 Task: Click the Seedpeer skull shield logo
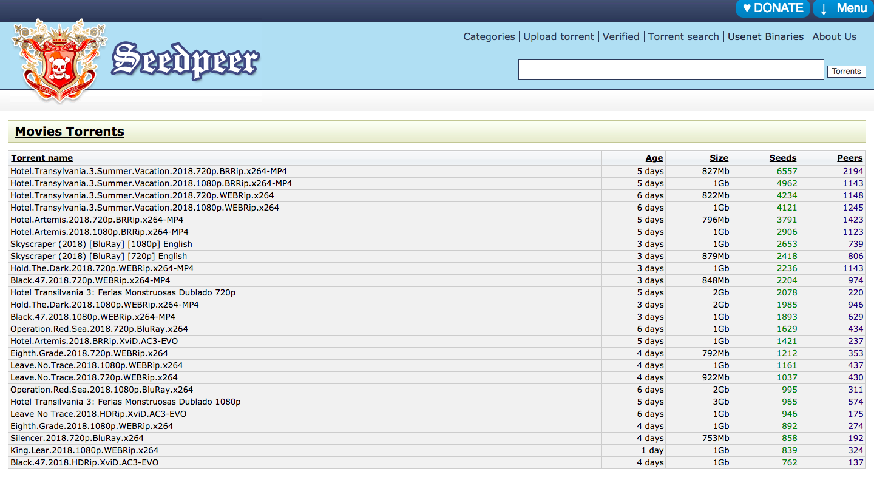[x=59, y=61]
